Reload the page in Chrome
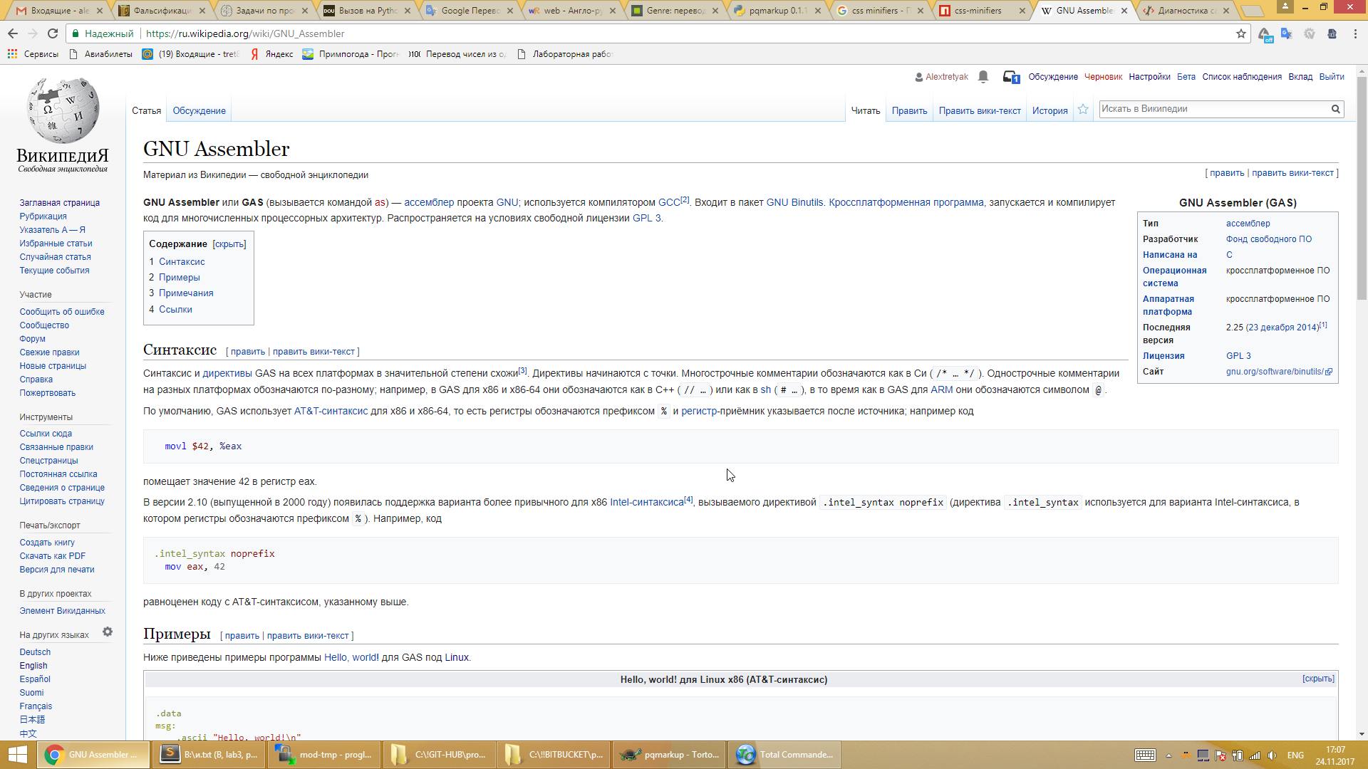 tap(53, 33)
